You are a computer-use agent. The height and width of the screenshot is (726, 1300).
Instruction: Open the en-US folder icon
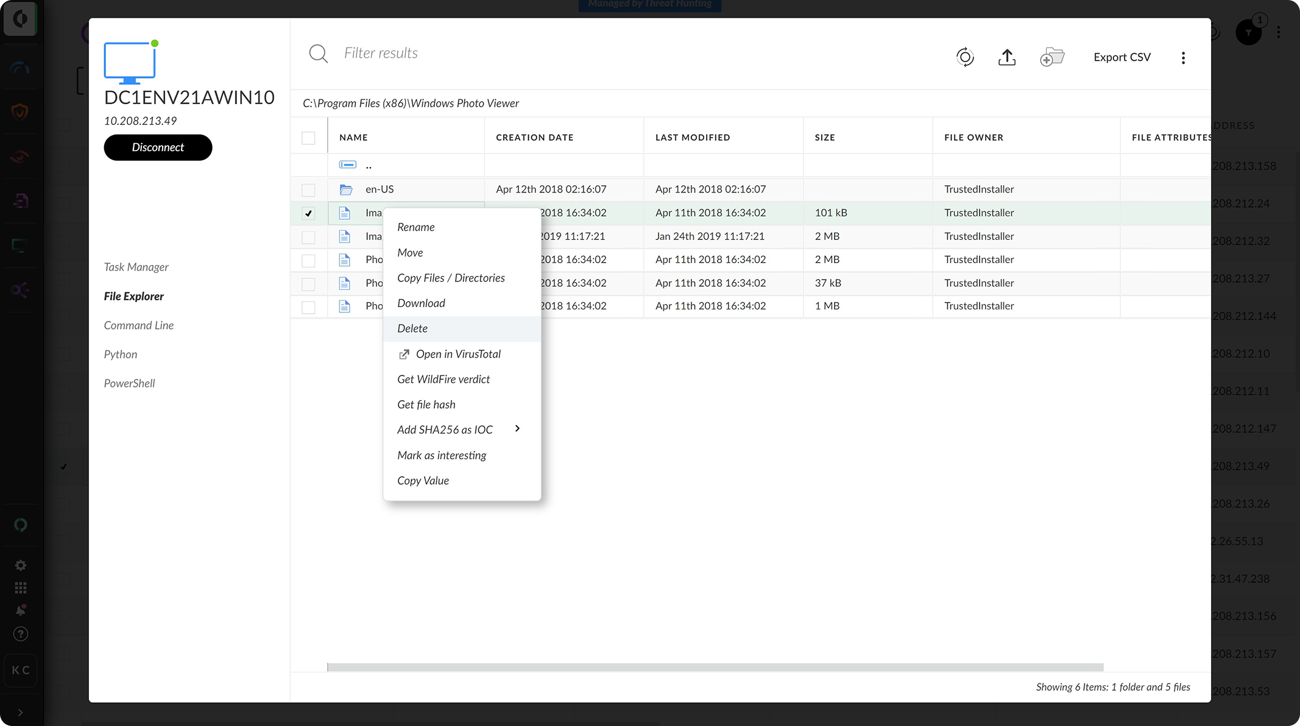pos(346,189)
